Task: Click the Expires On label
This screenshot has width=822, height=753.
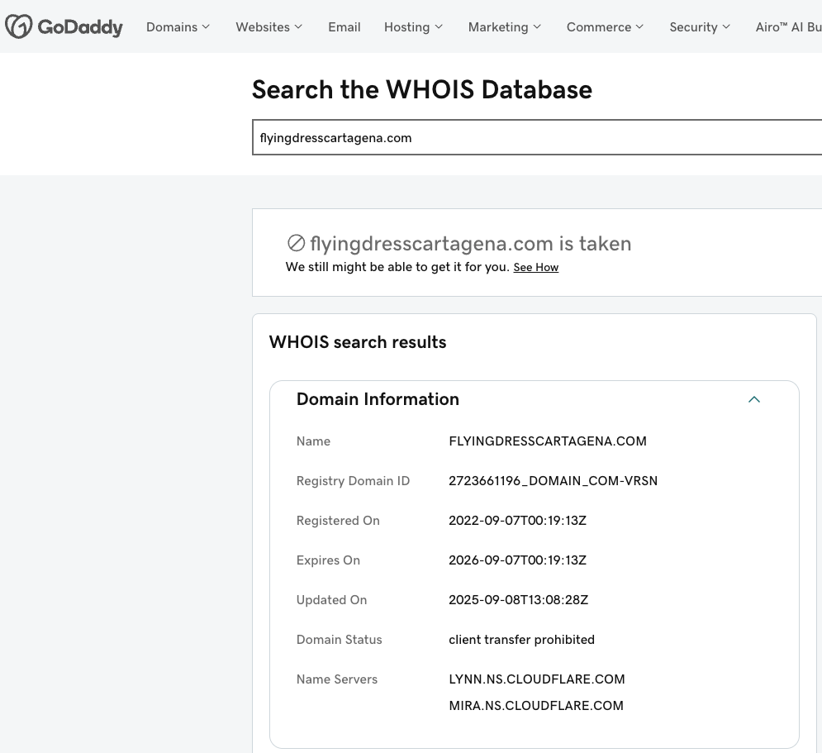Action: [328, 560]
